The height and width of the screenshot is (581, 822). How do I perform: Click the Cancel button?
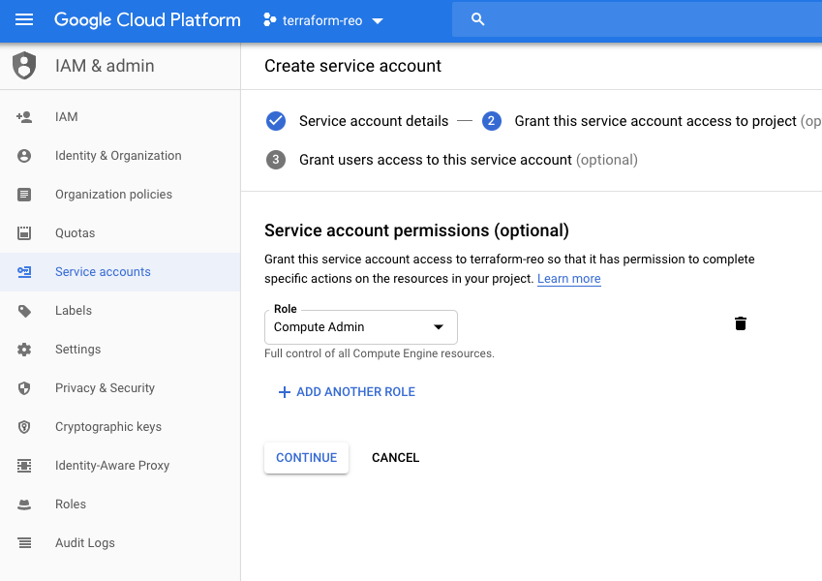click(x=395, y=458)
